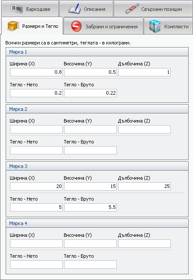Click the chain link icon for Свързани позиции
The height and width of the screenshot is (280, 193).
pyautogui.click(x=132, y=9)
